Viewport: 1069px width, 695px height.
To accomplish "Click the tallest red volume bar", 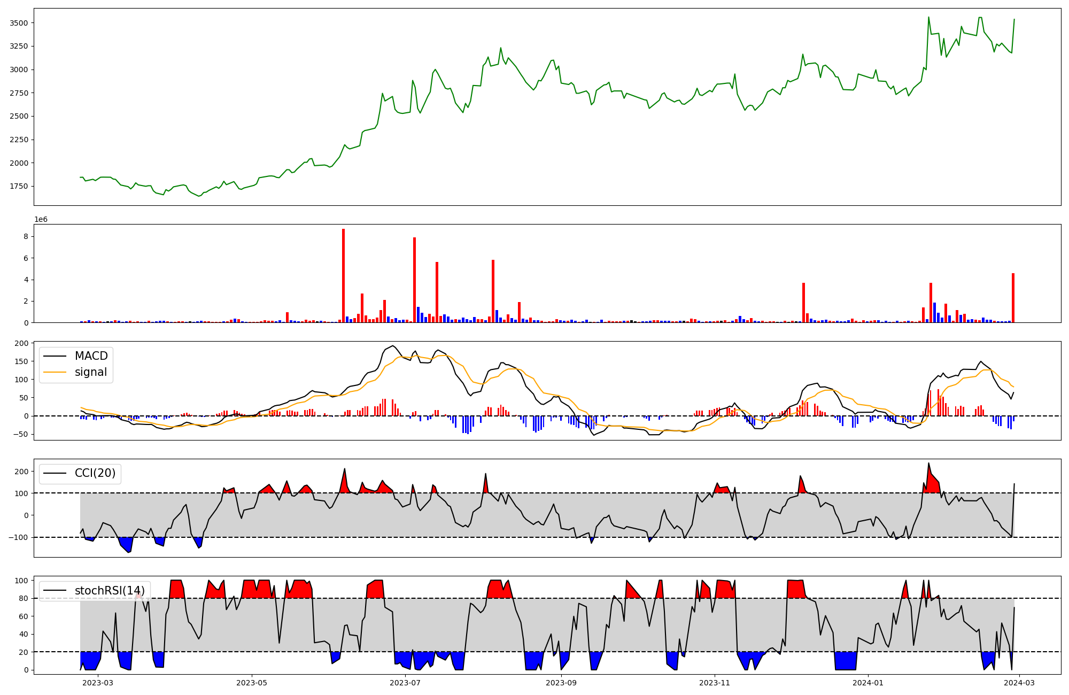I will pos(343,275).
